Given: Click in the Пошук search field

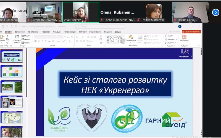Looking at the screenshot, I should click(100, 26).
